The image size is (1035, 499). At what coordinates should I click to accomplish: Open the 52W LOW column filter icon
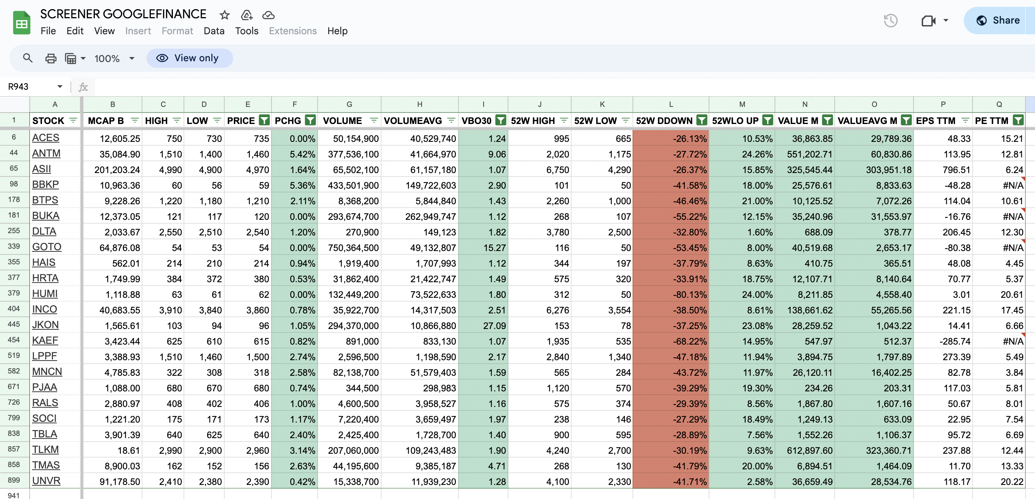626,120
